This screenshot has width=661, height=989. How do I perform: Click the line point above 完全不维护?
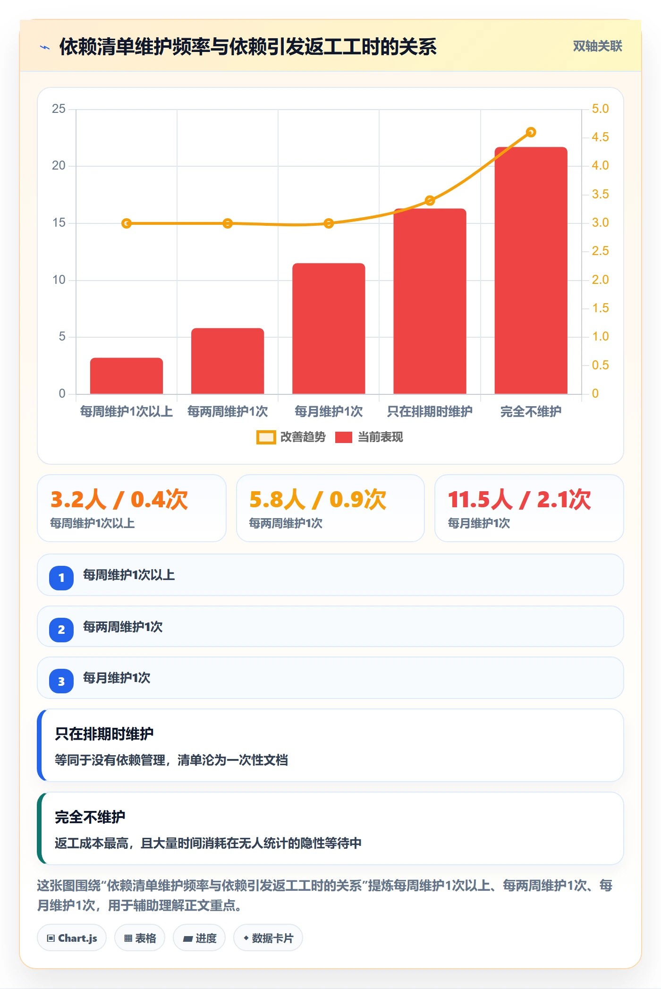tap(531, 132)
